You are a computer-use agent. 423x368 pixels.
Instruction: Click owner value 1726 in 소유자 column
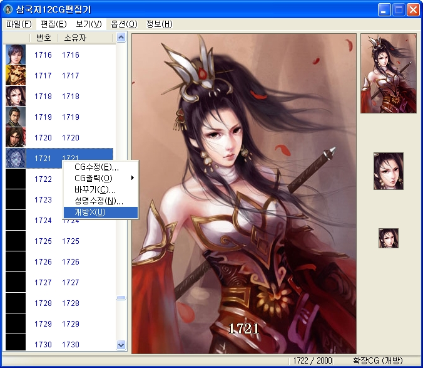[71, 262]
